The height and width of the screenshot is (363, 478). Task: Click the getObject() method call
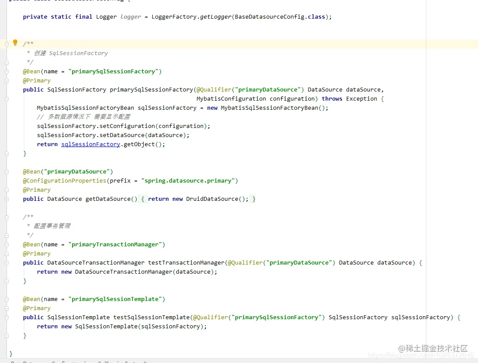142,144
